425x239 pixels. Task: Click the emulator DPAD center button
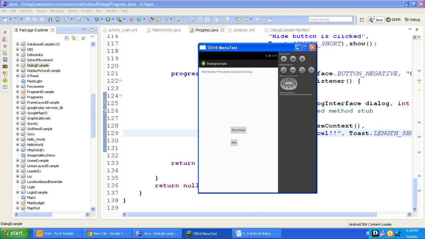[x=289, y=84]
